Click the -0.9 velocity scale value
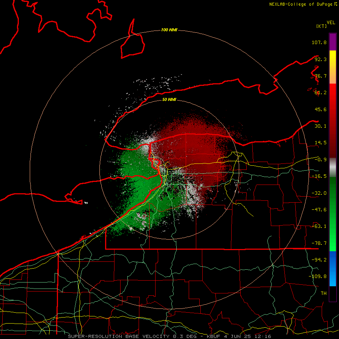Screen dimensions: 339x339 point(321,160)
